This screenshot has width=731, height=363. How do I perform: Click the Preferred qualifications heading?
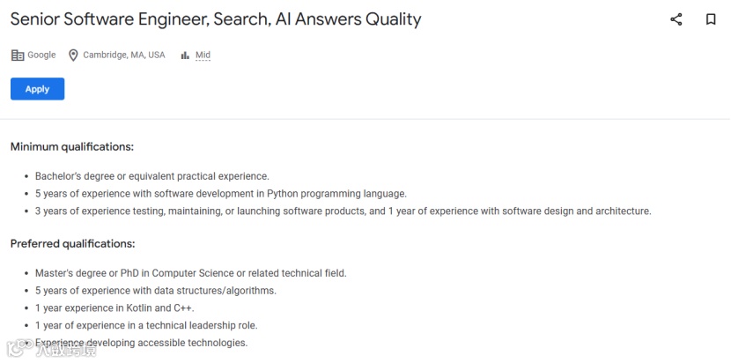point(73,244)
